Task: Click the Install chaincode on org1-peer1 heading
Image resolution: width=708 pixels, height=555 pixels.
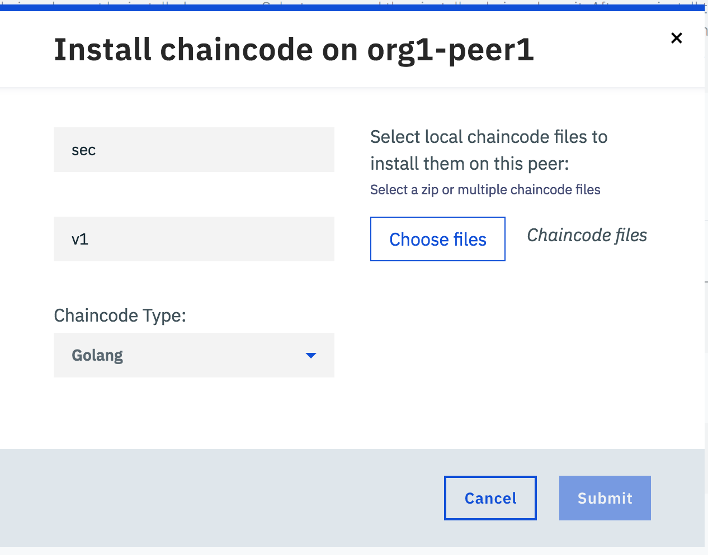Action: [293, 50]
